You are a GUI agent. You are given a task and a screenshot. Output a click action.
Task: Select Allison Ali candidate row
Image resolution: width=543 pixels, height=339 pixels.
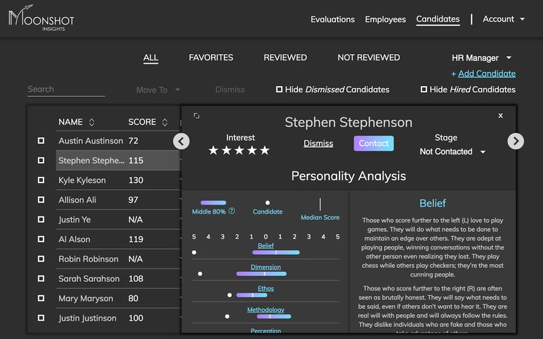tap(117, 199)
